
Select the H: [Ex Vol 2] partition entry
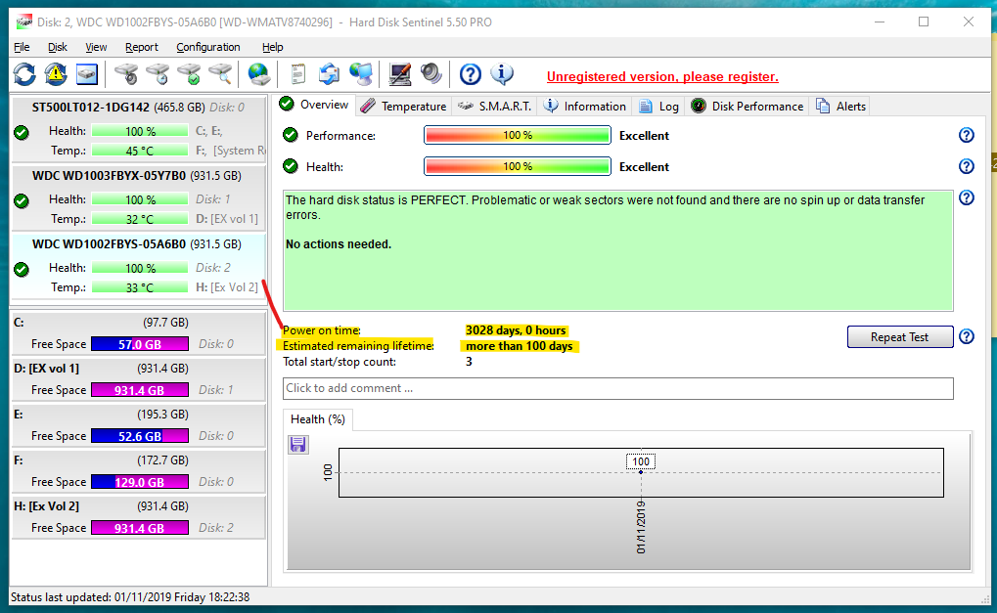tap(139, 517)
